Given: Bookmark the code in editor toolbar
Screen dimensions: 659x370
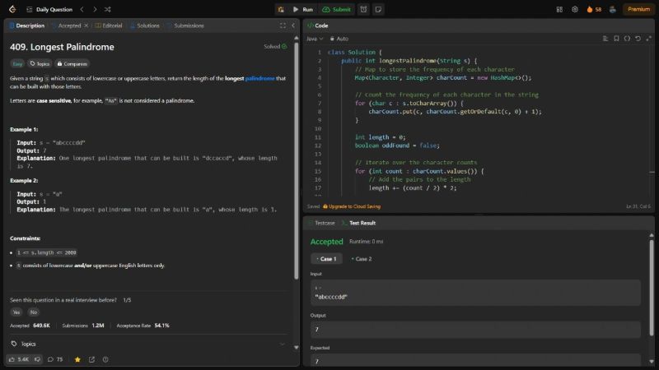Looking at the screenshot, I should (x=615, y=39).
